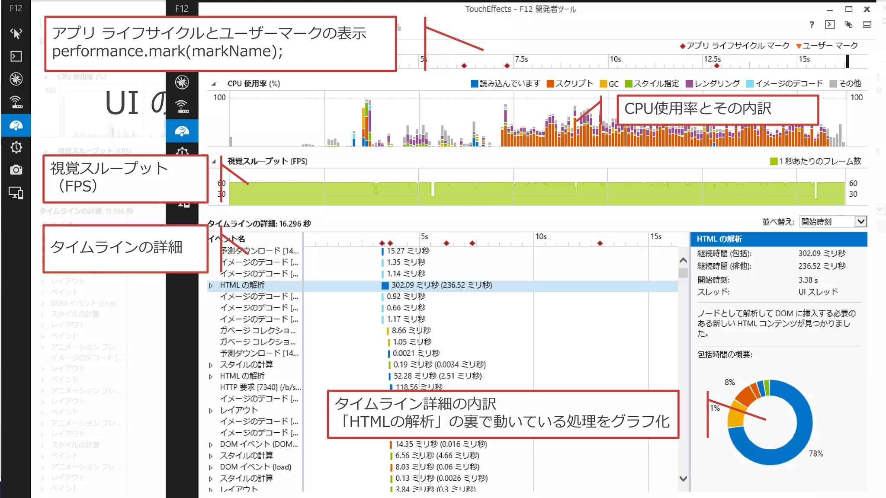This screenshot has width=886, height=498.
Task: Expand the selected HTML の解析 row
Action: (211, 286)
